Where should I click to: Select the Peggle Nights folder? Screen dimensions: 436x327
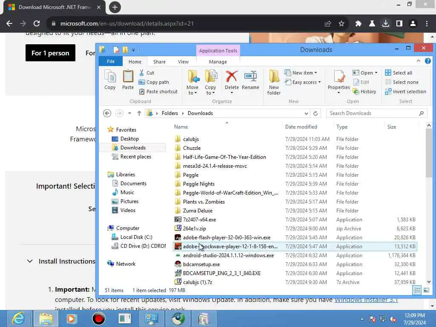pos(199,184)
